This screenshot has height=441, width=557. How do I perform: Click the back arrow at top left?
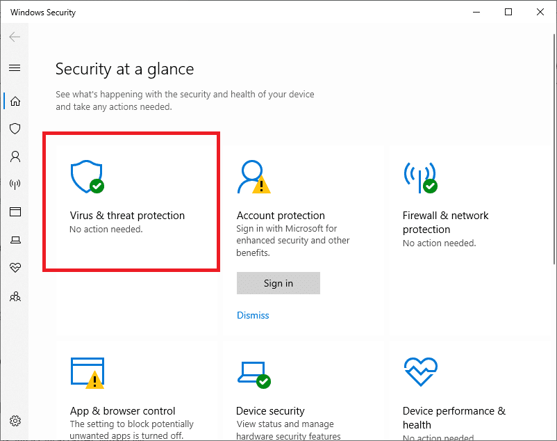15,37
